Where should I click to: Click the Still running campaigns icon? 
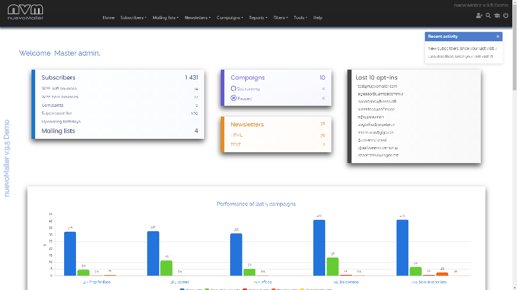234,89
